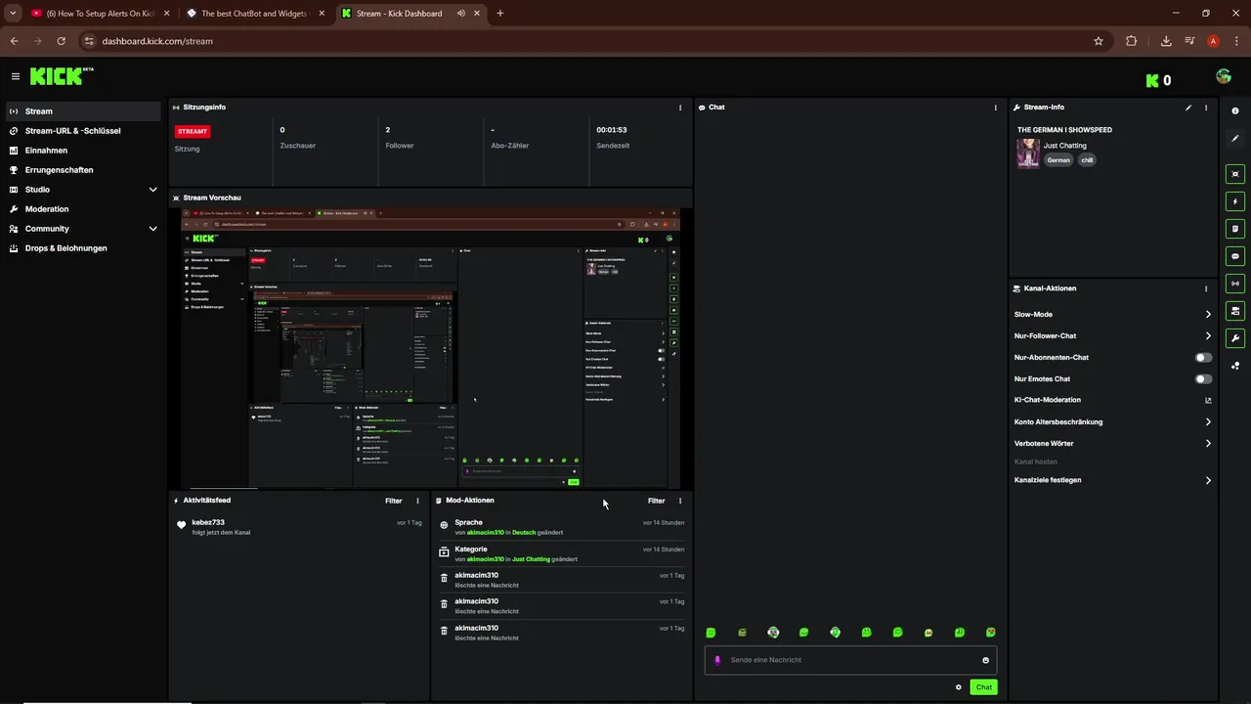Toggle Nur Emotes Chat switch
The height and width of the screenshot is (704, 1251).
(1204, 379)
